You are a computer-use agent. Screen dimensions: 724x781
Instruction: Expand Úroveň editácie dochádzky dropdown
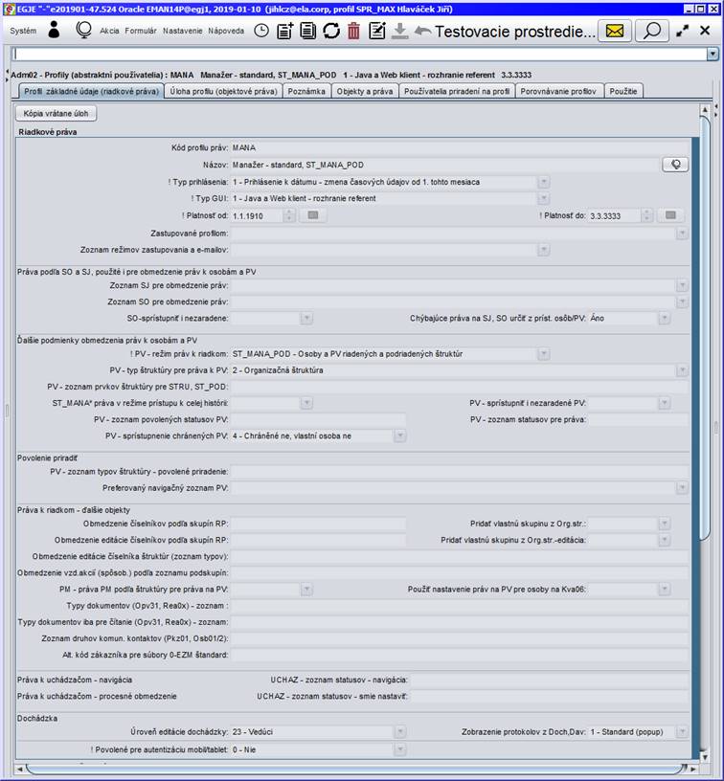click(x=399, y=732)
